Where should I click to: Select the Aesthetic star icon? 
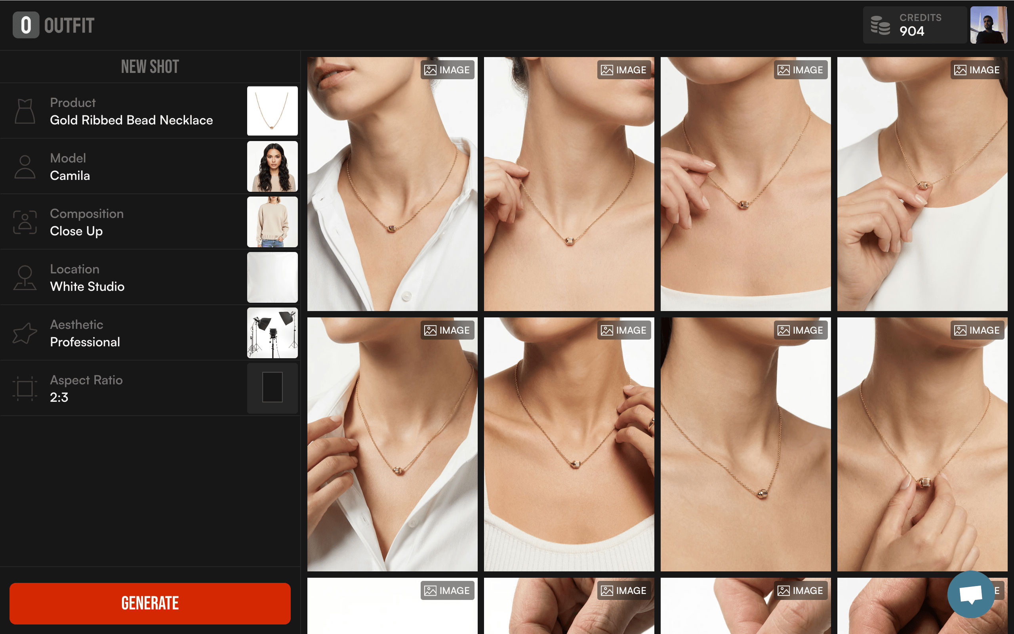25,332
